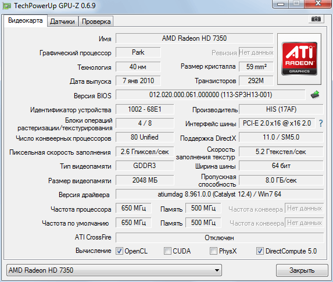The width and height of the screenshot is (333, 282).
Task: Toggle the OpenCL checkbox
Action: coord(119,251)
